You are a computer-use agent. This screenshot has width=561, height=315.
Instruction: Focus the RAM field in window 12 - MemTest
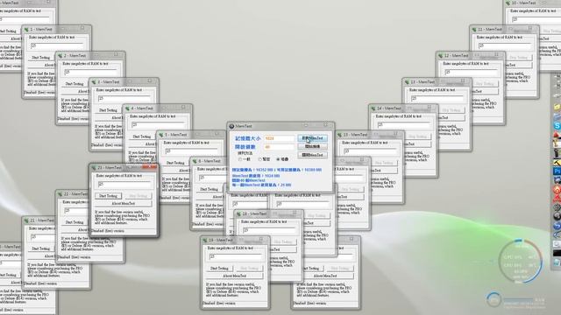(472, 73)
